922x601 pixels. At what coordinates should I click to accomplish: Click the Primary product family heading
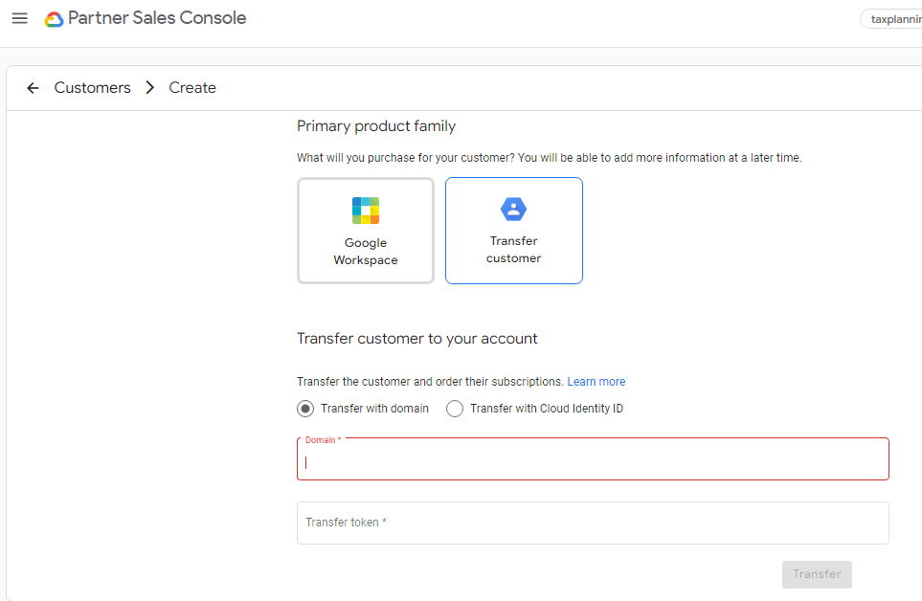376,126
